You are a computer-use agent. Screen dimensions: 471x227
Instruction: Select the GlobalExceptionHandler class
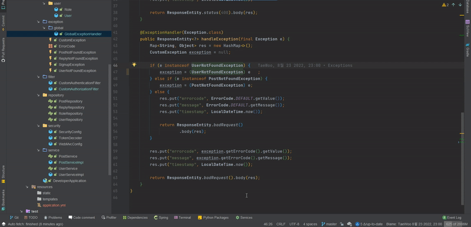pos(82,34)
